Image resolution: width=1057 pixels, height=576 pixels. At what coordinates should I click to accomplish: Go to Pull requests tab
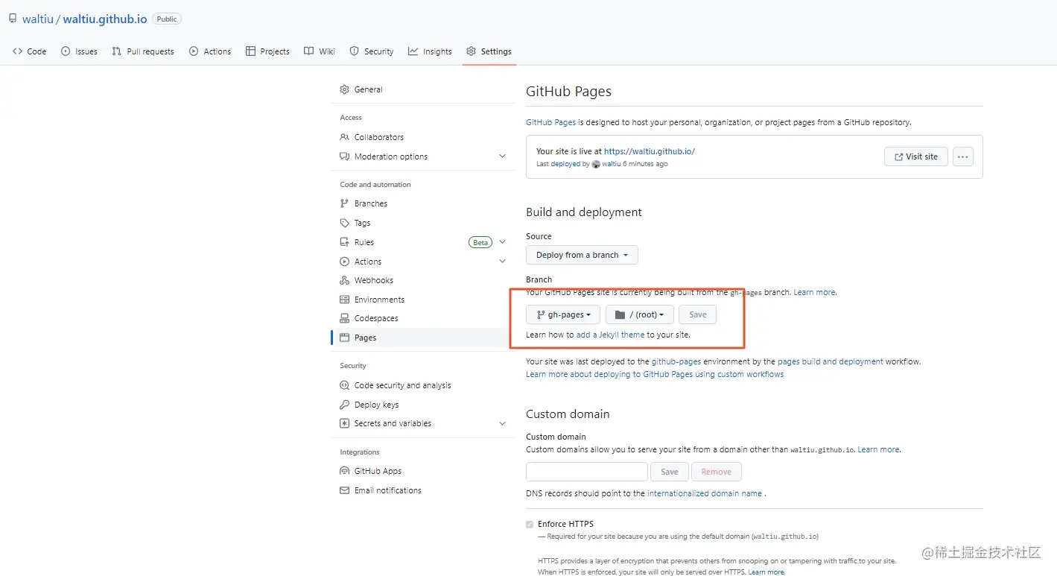pyautogui.click(x=143, y=51)
